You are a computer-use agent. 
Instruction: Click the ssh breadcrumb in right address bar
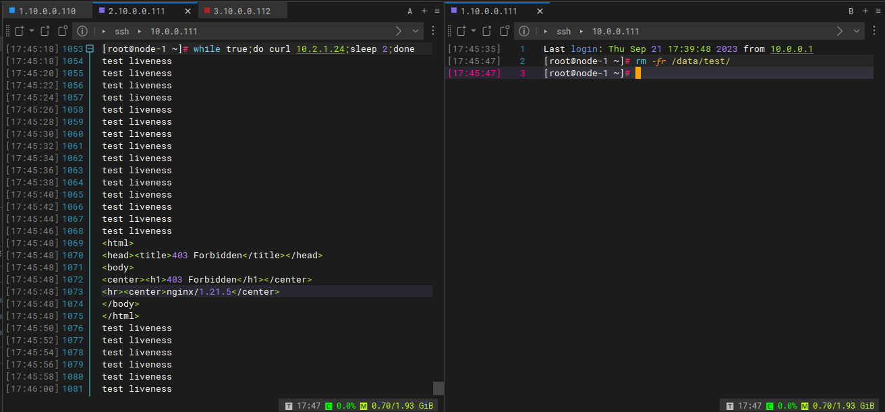(x=563, y=31)
